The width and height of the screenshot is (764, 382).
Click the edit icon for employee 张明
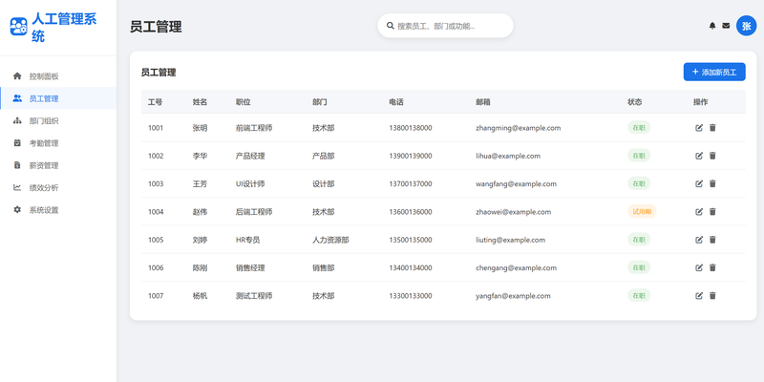[699, 128]
